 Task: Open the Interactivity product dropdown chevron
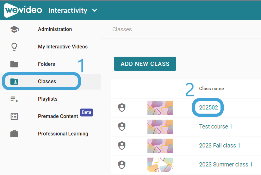(x=95, y=10)
